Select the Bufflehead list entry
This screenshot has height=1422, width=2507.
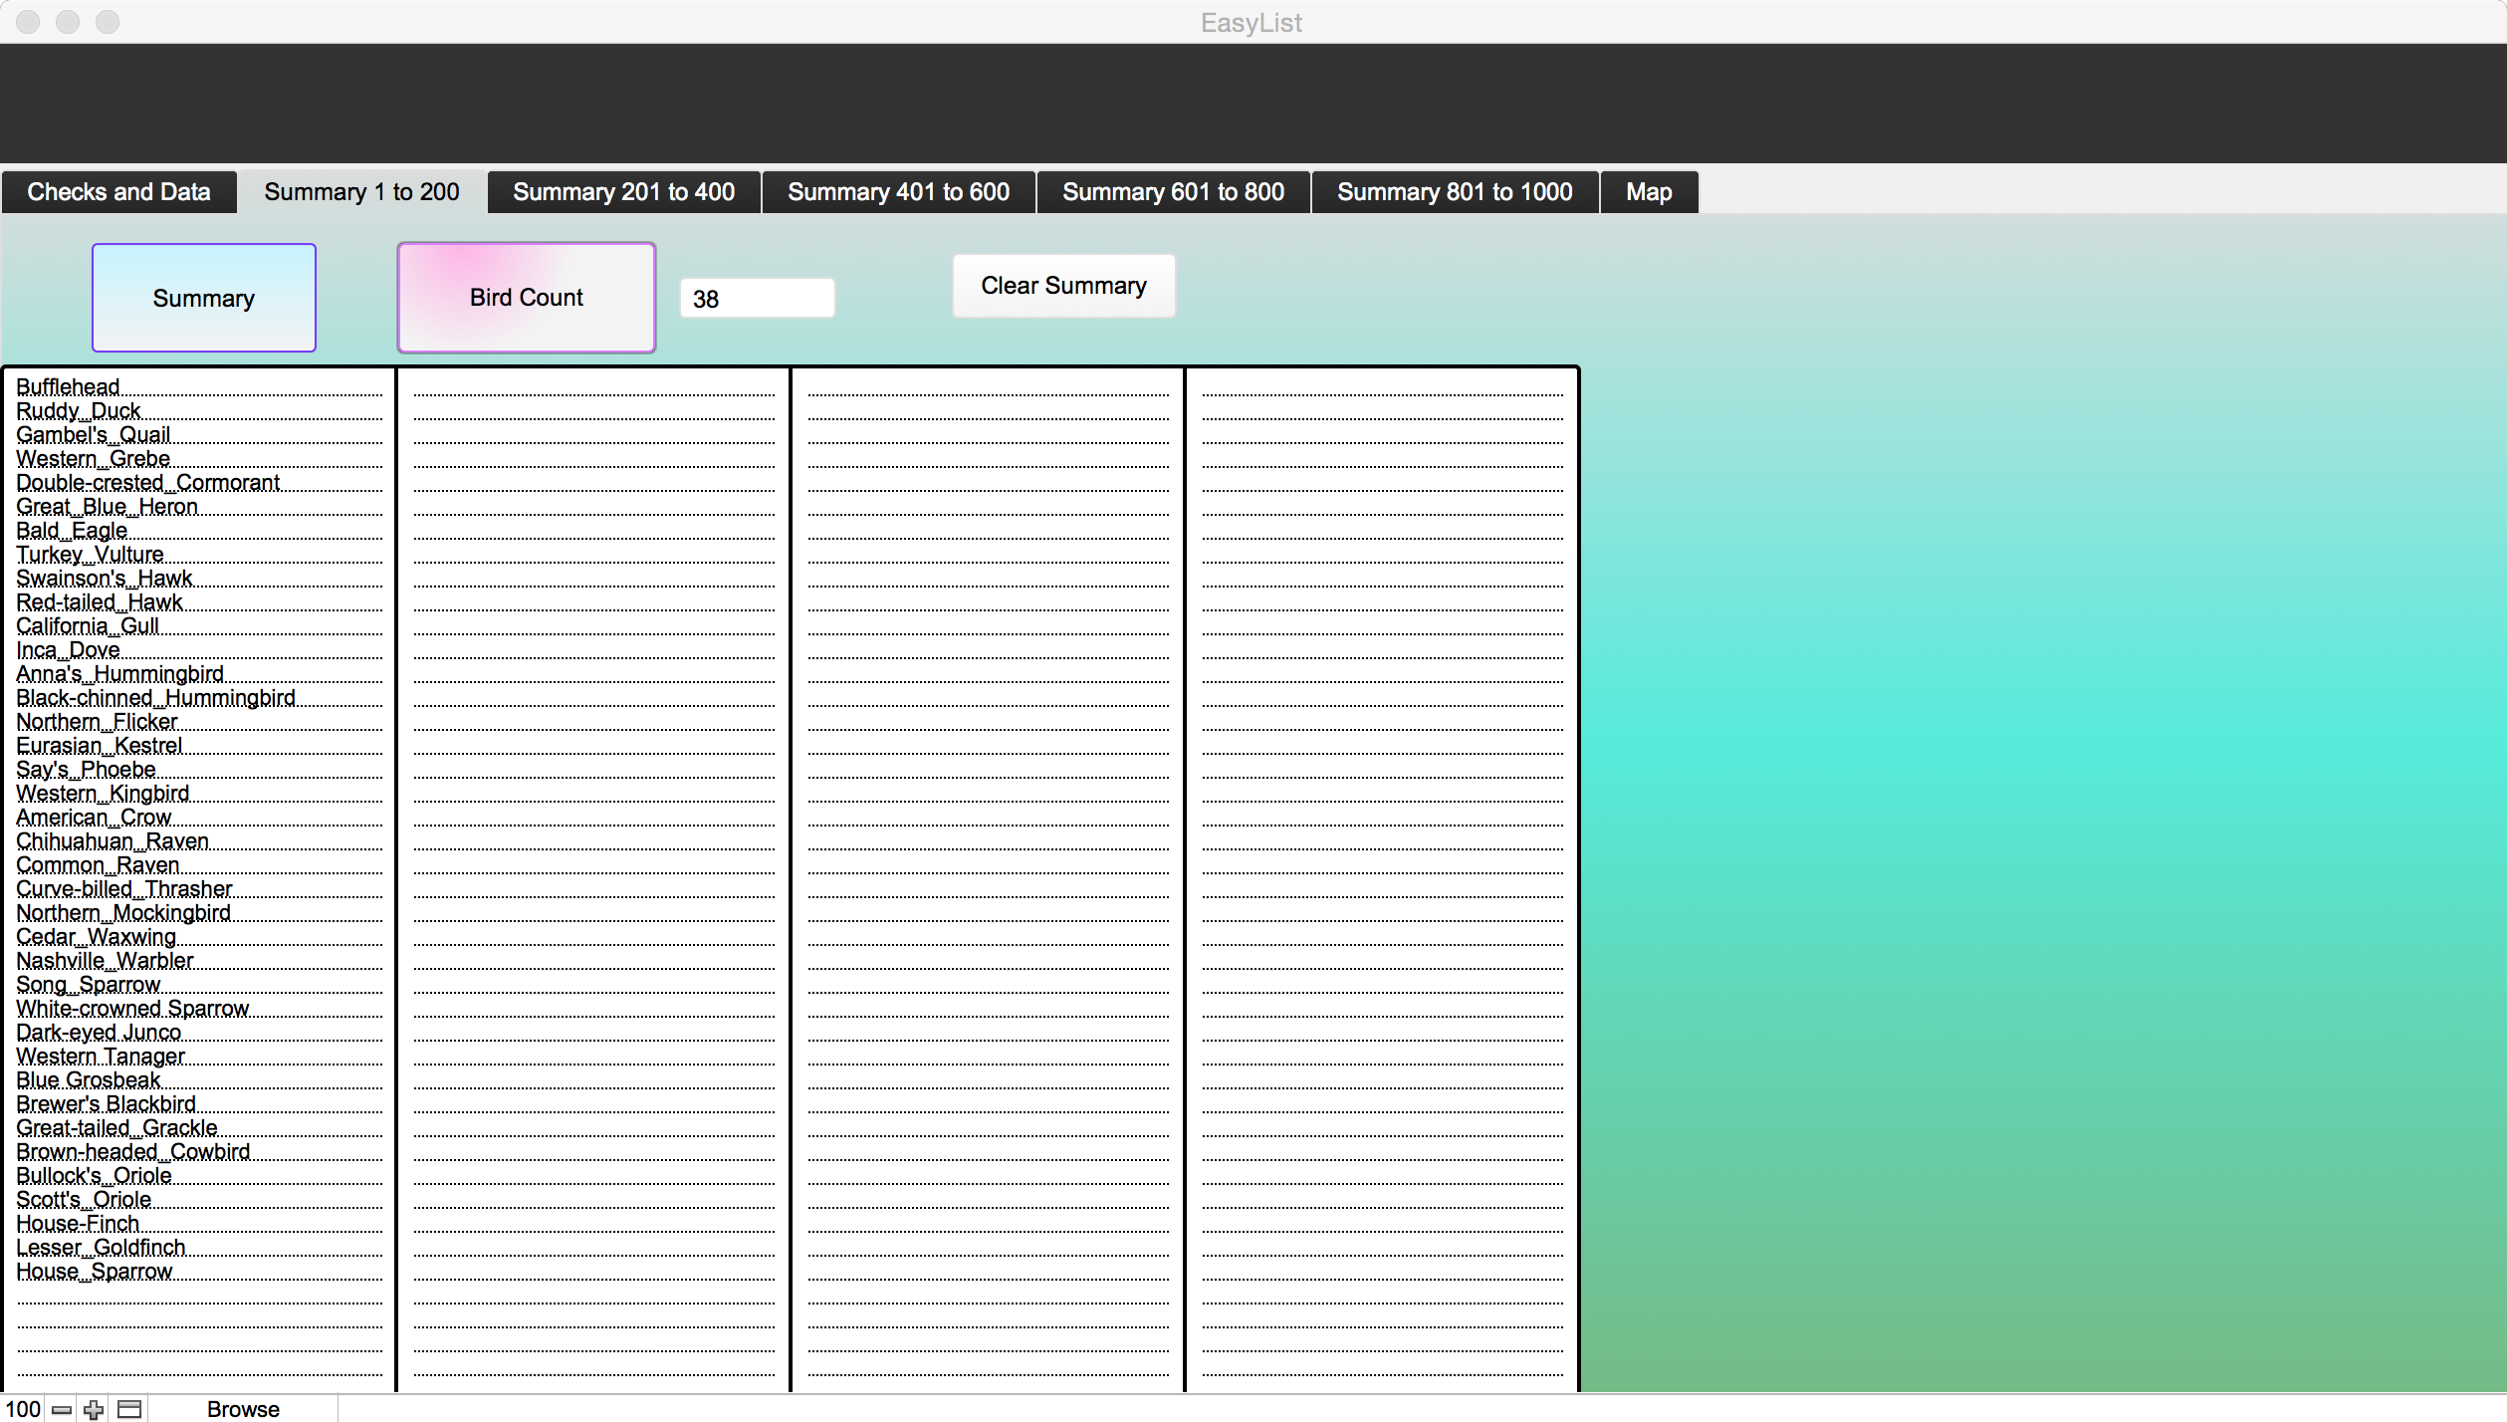[x=68, y=387]
